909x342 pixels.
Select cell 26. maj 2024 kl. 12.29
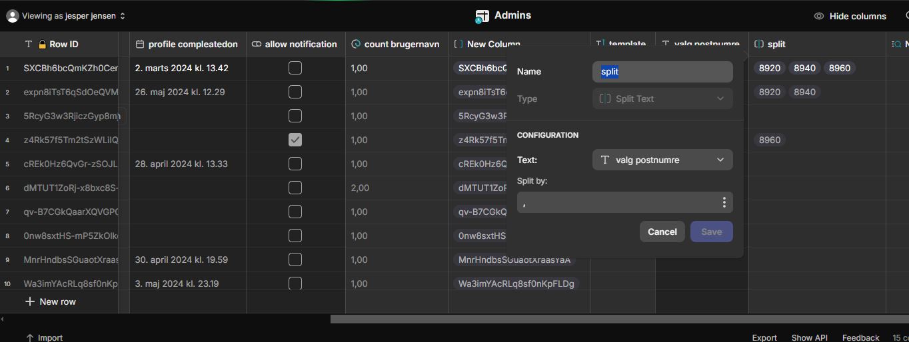pyautogui.click(x=188, y=92)
